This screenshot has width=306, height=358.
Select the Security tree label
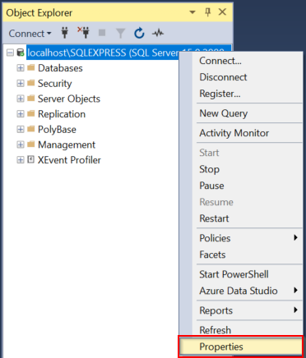[x=55, y=83]
